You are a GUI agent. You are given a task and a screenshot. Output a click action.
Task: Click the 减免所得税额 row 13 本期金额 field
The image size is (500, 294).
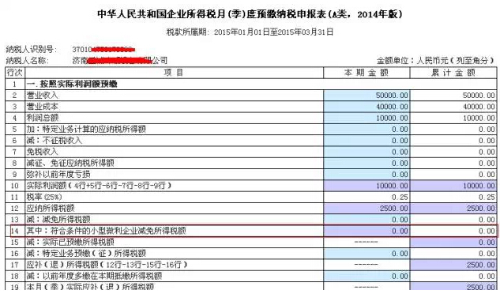tap(367, 220)
